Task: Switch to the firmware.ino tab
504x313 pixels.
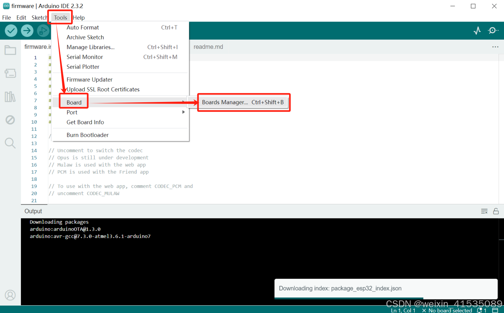Action: tap(37, 47)
